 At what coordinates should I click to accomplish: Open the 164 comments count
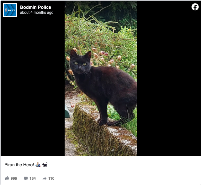tap(33, 178)
